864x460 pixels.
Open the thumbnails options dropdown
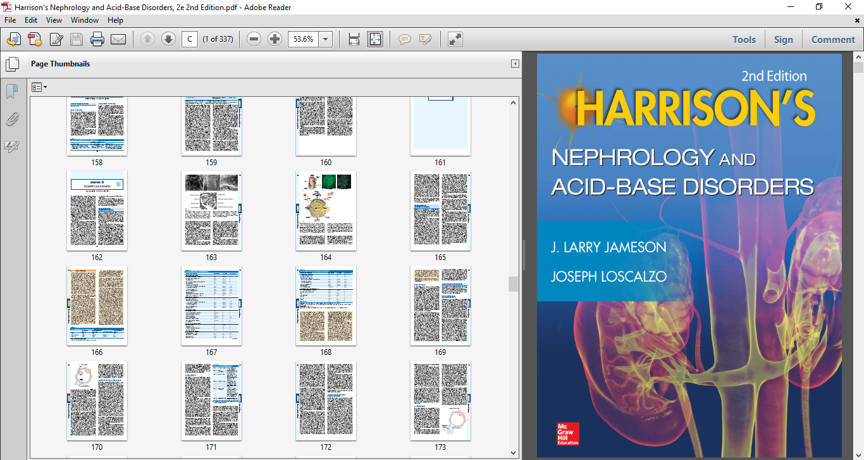(39, 87)
